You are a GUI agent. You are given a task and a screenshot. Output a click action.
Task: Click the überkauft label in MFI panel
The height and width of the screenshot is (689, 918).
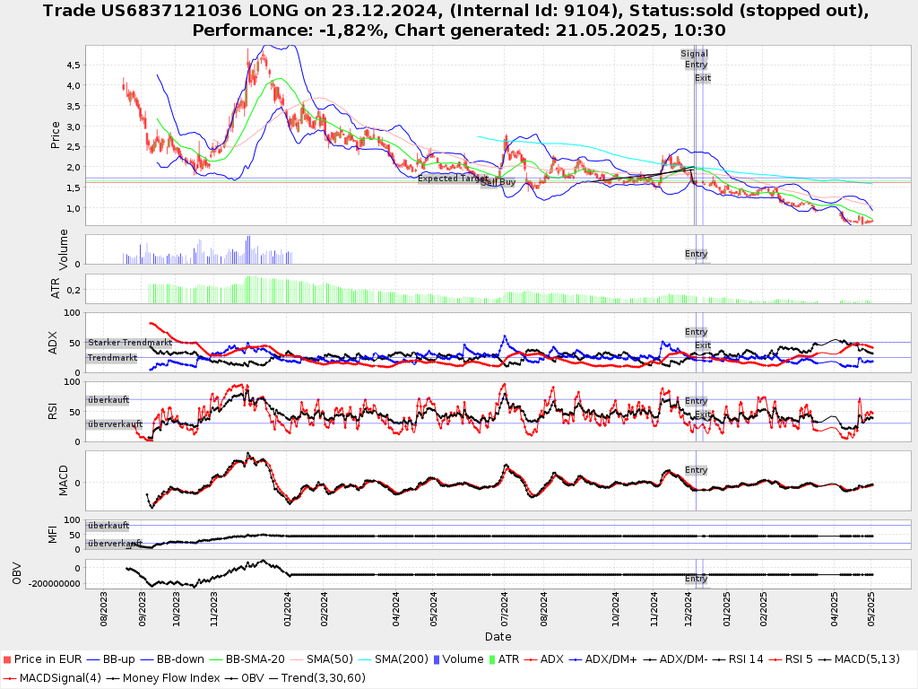108,526
